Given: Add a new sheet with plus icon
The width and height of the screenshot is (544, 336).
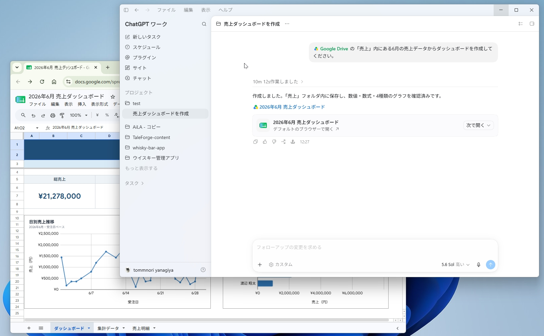Looking at the screenshot, I should coord(29,328).
